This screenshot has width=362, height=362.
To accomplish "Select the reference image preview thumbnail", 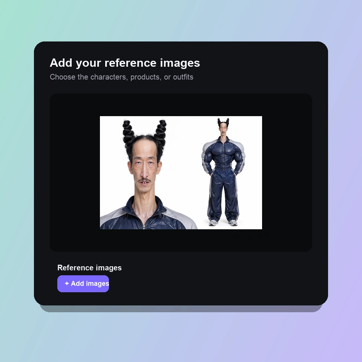I will tap(181, 173).
